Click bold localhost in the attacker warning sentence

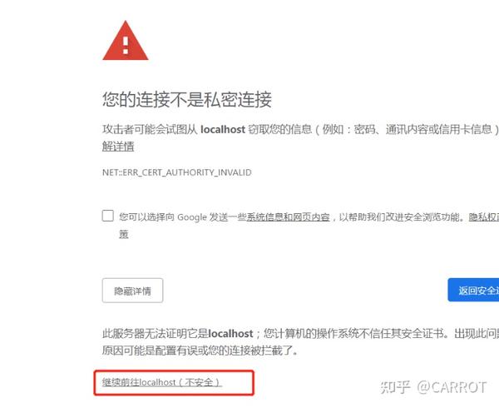223,129
